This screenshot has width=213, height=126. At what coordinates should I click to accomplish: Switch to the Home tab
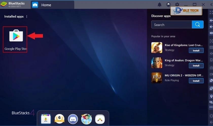pyautogui.click(x=52, y=5)
